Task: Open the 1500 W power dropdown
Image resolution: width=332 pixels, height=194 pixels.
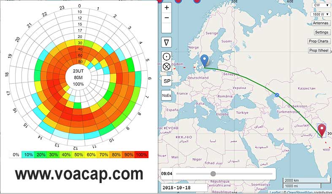Action: 320,14
